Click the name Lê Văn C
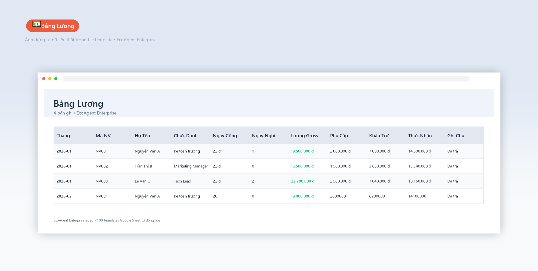Screen dimensions: 538x271 [x=142, y=181]
